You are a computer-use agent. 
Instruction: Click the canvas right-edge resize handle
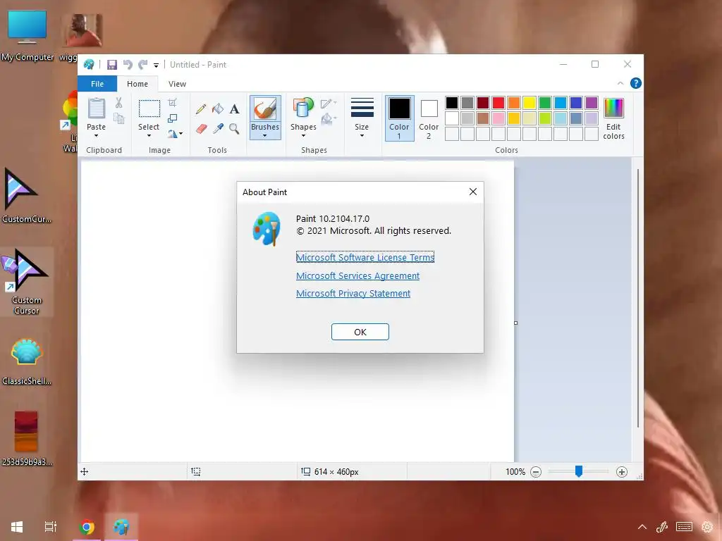pos(515,323)
